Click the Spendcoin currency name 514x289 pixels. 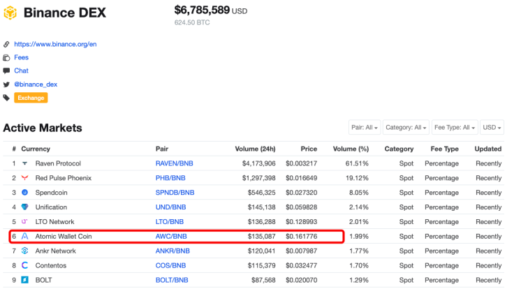(x=51, y=193)
